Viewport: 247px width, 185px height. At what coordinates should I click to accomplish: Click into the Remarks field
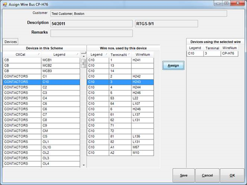click(x=91, y=33)
